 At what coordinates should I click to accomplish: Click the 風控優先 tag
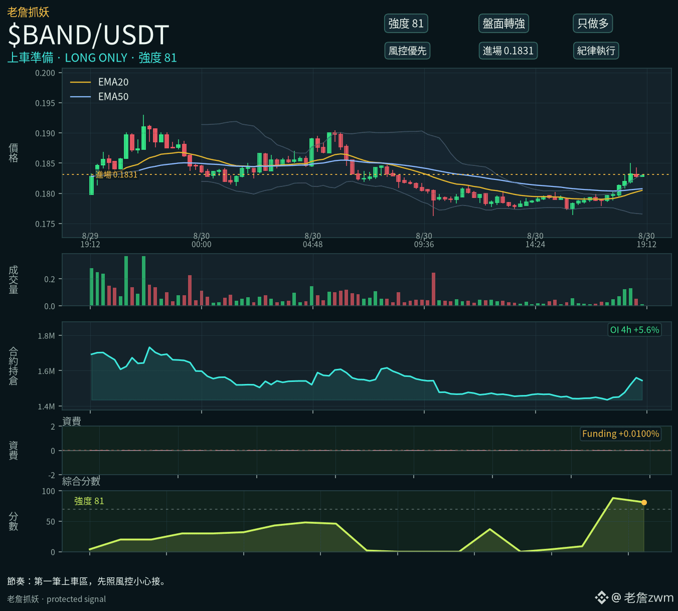tap(407, 51)
